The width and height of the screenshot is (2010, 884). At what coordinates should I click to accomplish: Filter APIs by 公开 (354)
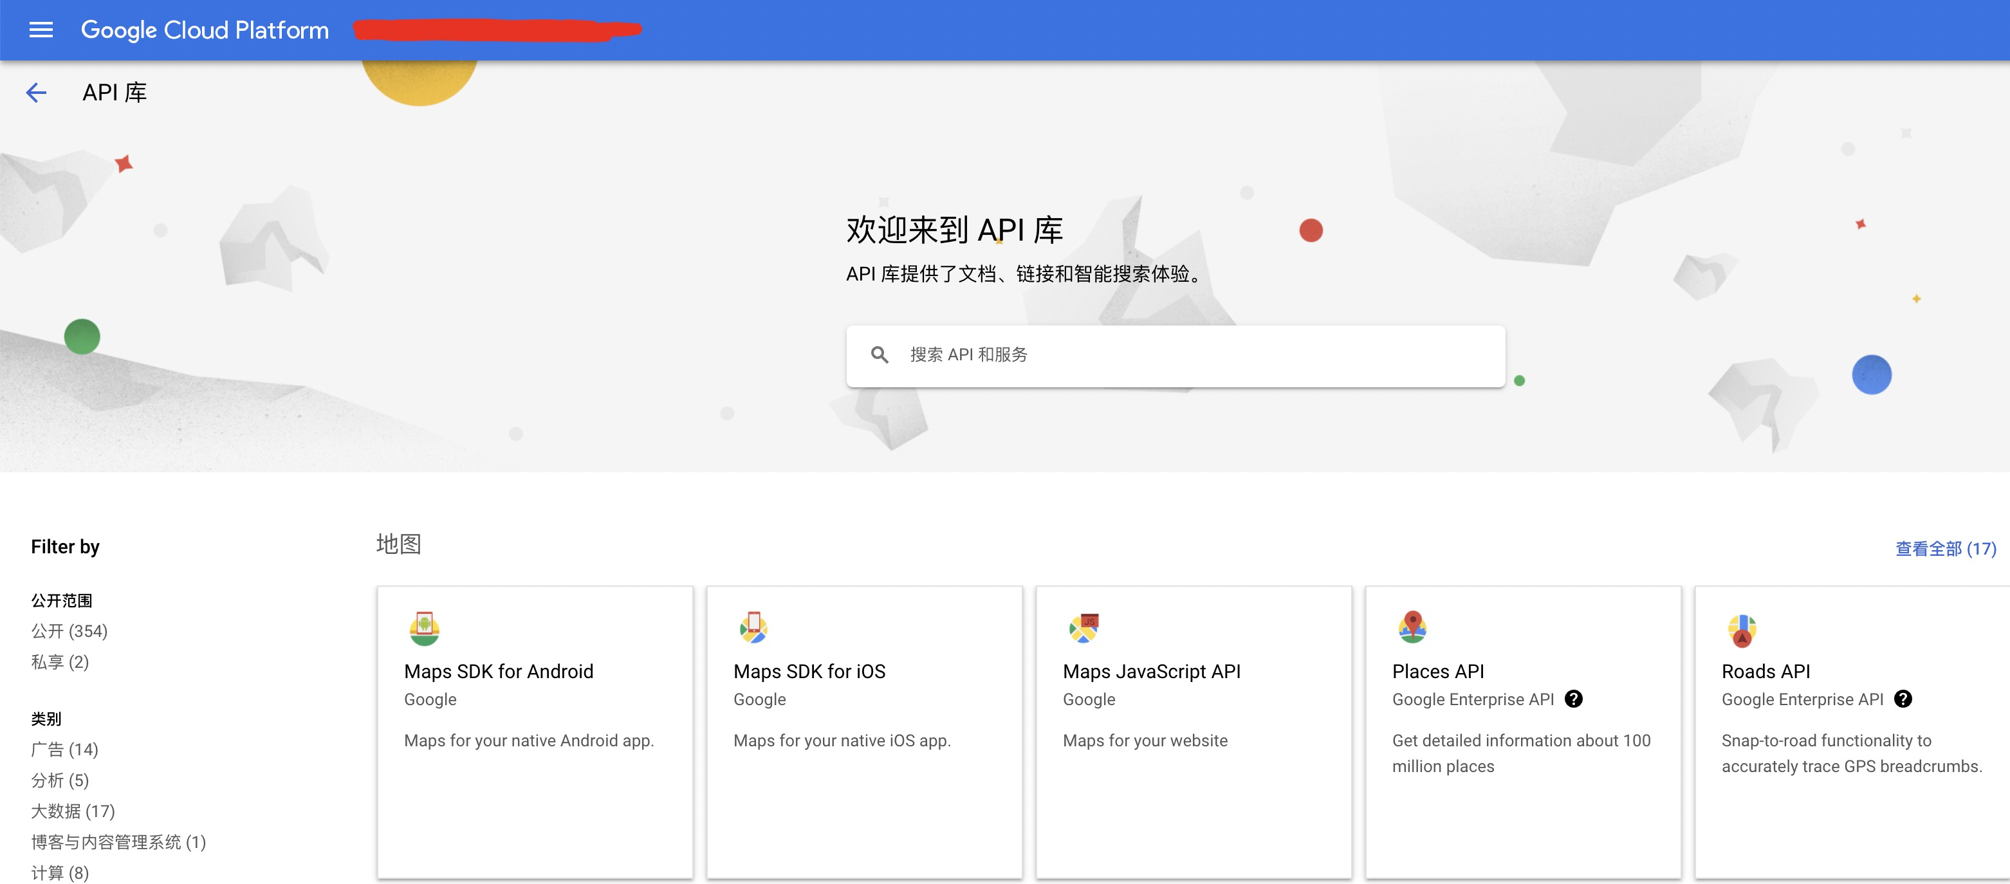tap(69, 631)
